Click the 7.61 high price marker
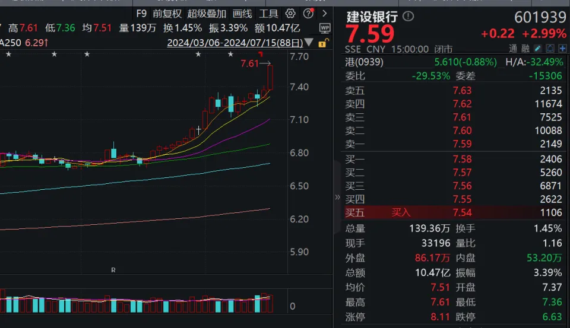Image resolution: width=570 pixels, height=328 pixels. tap(250, 63)
